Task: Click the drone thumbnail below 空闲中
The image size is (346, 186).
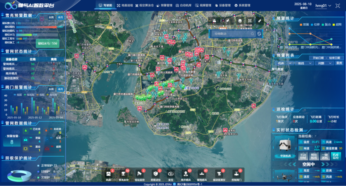Action: pos(284,176)
